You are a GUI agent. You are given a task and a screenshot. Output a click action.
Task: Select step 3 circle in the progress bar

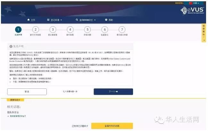click(x=53, y=29)
